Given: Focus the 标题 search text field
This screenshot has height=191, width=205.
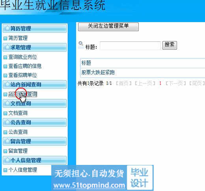Looking at the screenshot, I should [x=130, y=46].
